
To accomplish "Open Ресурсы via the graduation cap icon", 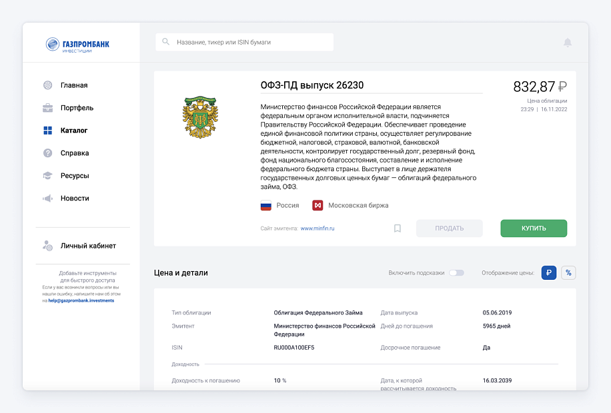I will pos(47,176).
